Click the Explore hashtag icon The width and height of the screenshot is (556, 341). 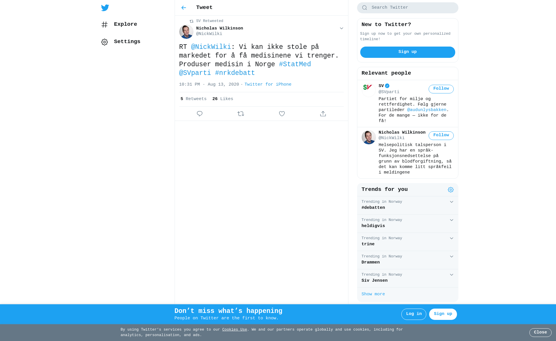(105, 25)
